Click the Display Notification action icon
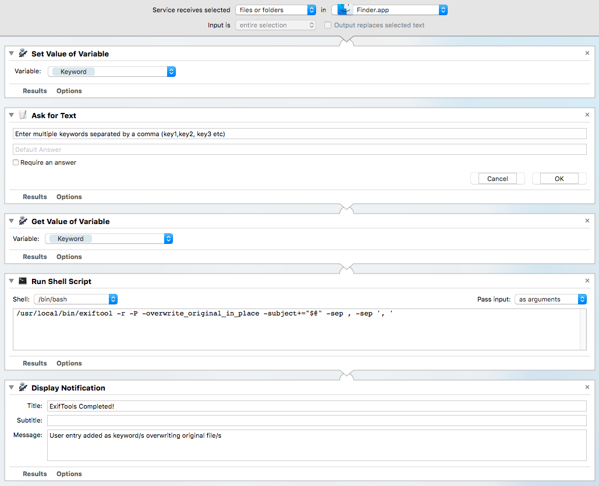 click(23, 388)
